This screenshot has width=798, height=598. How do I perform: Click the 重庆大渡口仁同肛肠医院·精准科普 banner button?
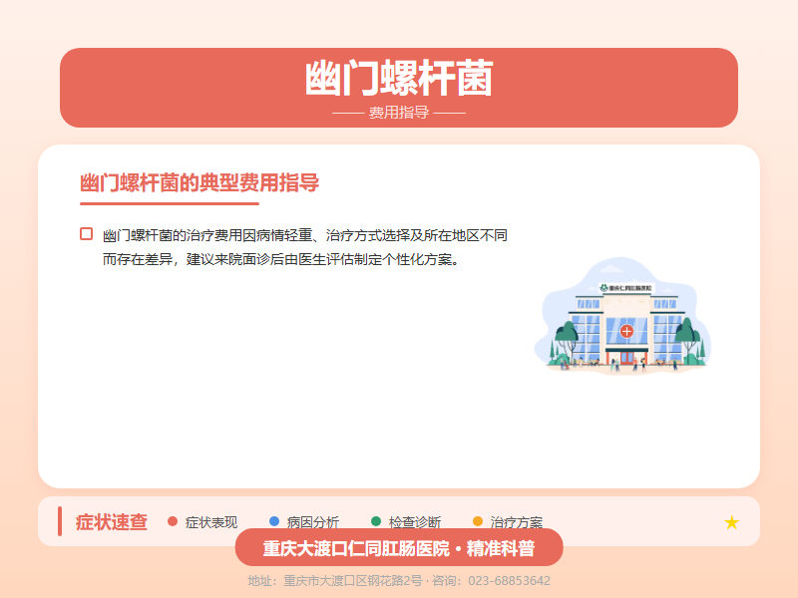(x=399, y=547)
